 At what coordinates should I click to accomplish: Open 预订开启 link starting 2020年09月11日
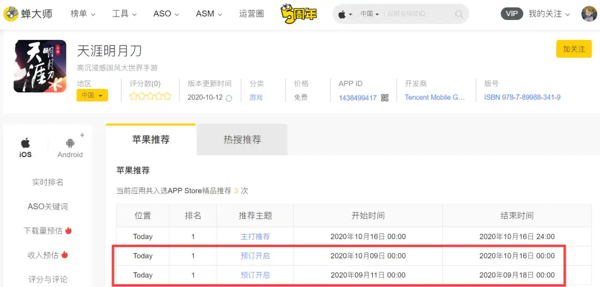click(255, 275)
